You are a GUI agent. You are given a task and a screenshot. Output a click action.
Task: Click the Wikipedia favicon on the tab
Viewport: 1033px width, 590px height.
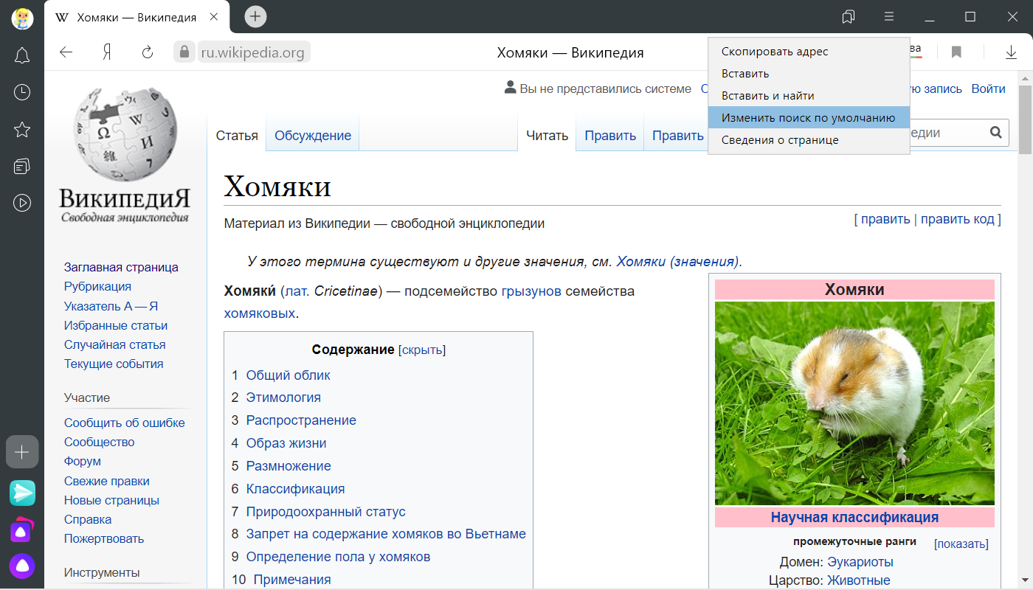(63, 17)
